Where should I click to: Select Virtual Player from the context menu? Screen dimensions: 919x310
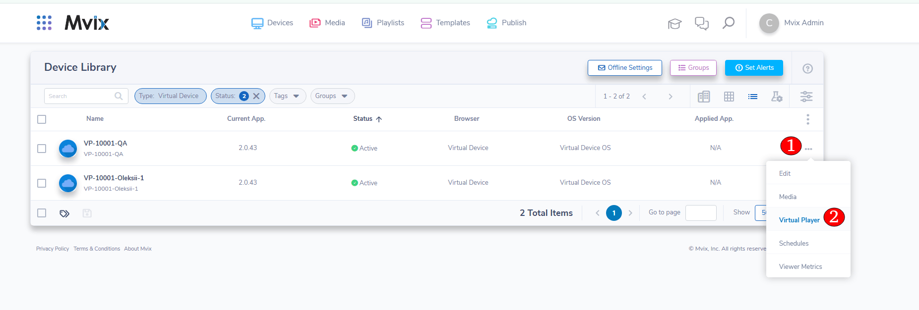799,220
